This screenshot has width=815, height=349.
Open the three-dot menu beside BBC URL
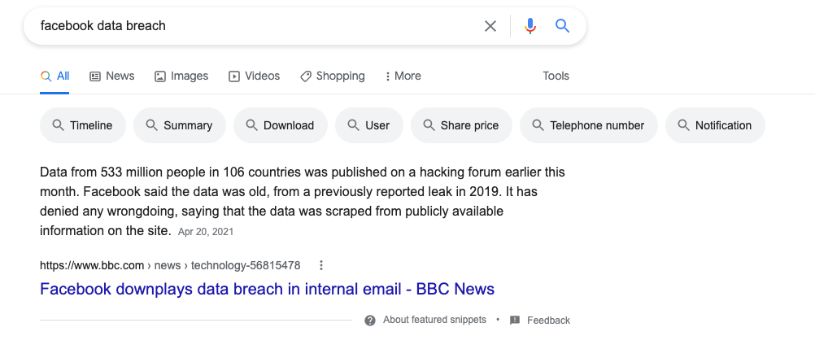(321, 265)
